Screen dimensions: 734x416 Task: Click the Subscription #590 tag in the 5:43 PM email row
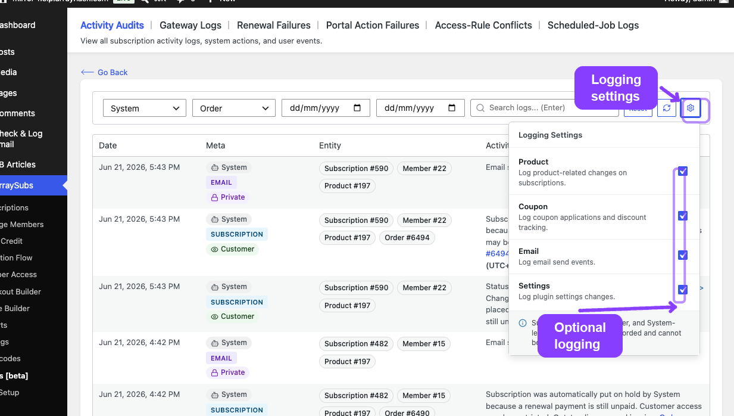(x=356, y=168)
